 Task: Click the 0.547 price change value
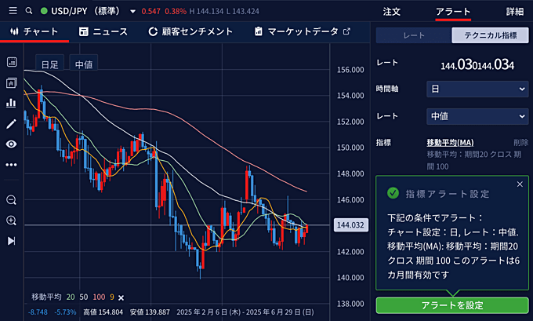click(151, 12)
